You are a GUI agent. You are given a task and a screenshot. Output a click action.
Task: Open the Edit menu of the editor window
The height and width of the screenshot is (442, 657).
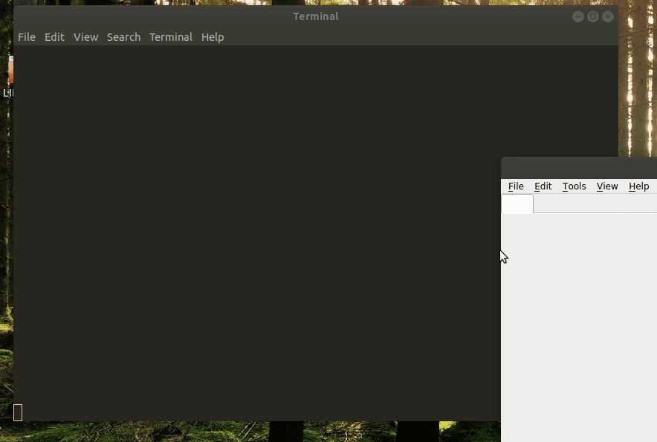pyautogui.click(x=543, y=186)
